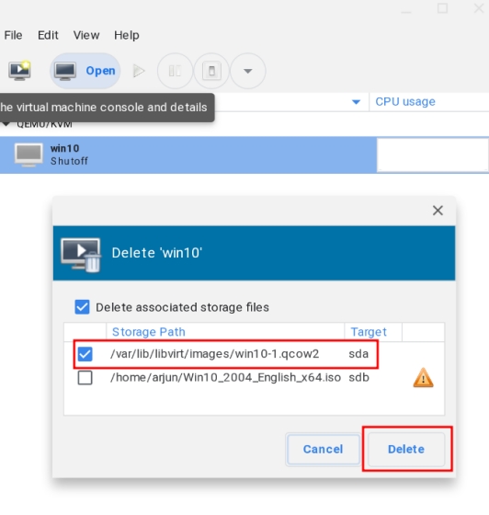Click the Shut down virtual machine icon
This screenshot has width=489, height=515.
[211, 71]
